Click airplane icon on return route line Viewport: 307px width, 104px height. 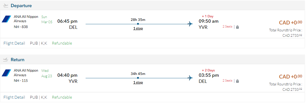pyautogui.click(x=190, y=78)
